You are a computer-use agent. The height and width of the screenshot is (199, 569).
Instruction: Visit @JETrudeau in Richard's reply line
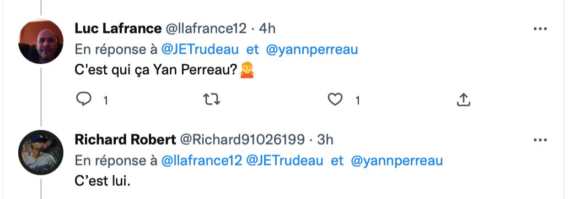click(x=284, y=161)
